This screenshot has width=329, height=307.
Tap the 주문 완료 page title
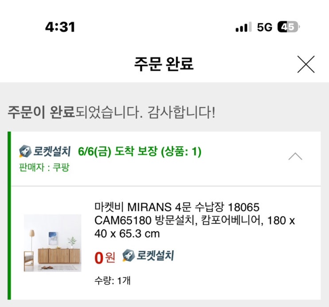[x=164, y=65]
